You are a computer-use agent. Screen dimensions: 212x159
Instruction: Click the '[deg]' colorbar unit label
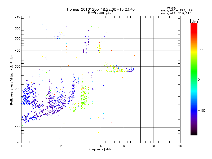coord(195,21)
